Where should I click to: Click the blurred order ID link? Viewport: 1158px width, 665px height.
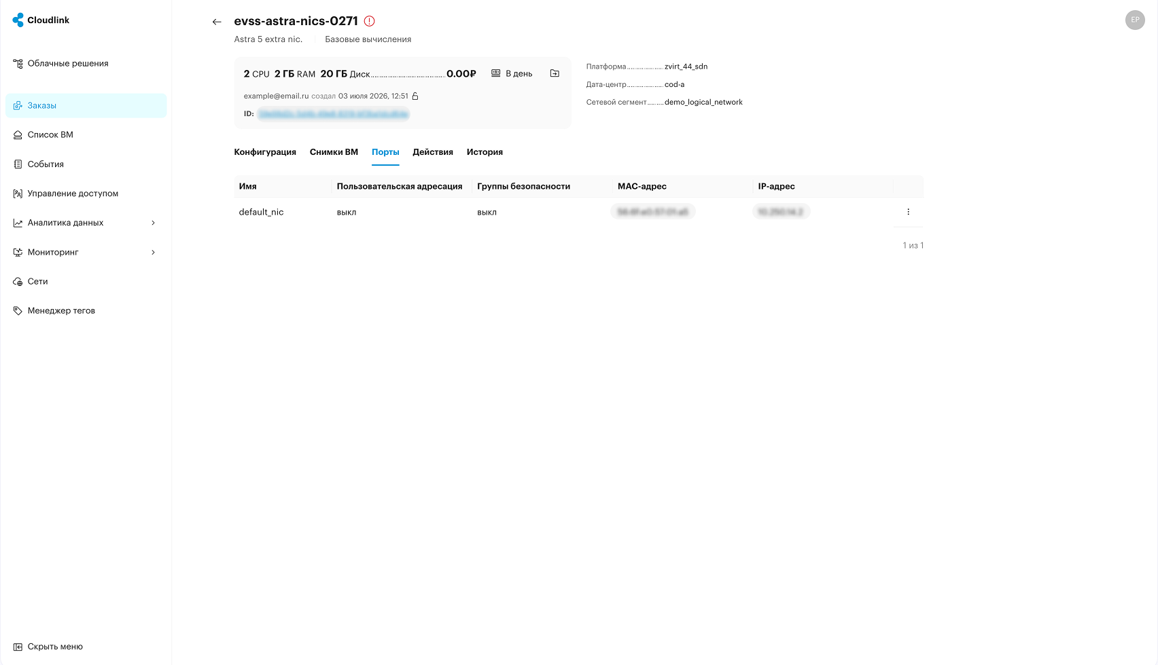point(334,114)
